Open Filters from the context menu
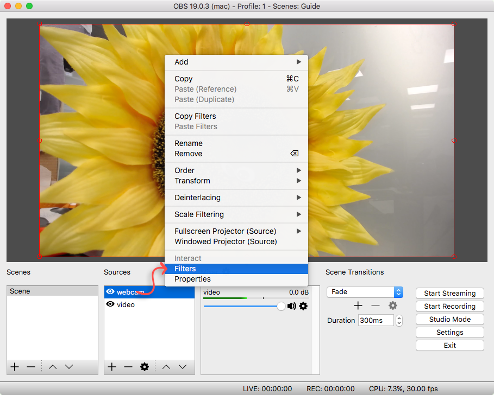 click(236, 269)
